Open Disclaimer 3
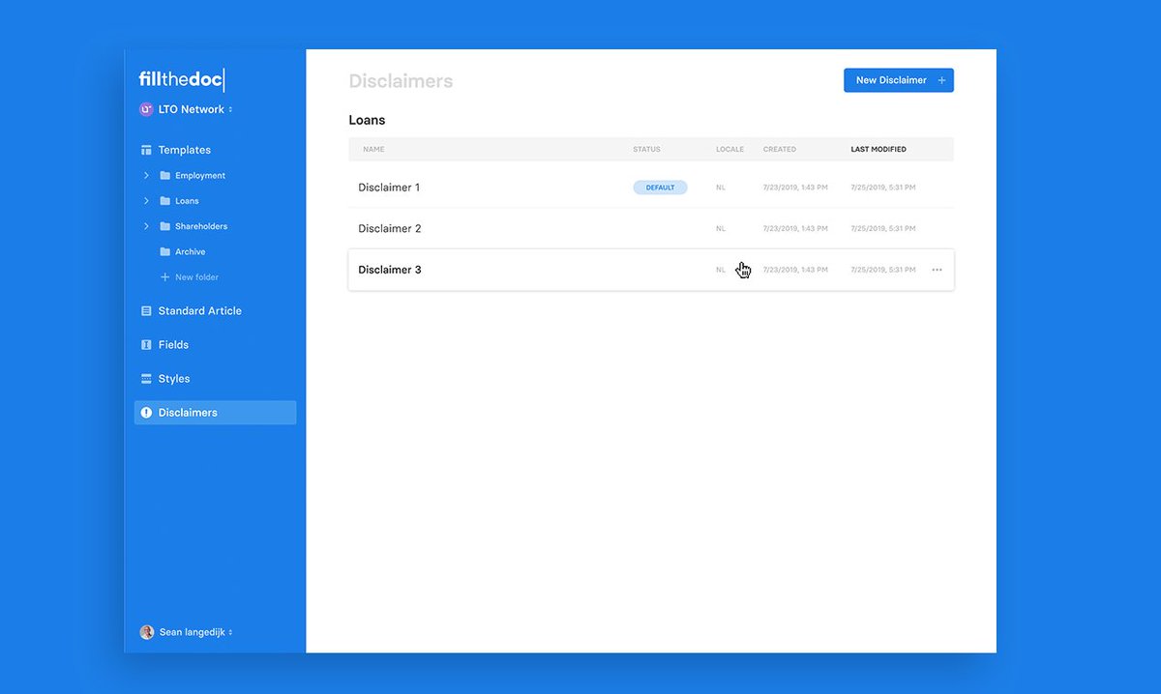This screenshot has height=694, width=1161. pyautogui.click(x=390, y=270)
